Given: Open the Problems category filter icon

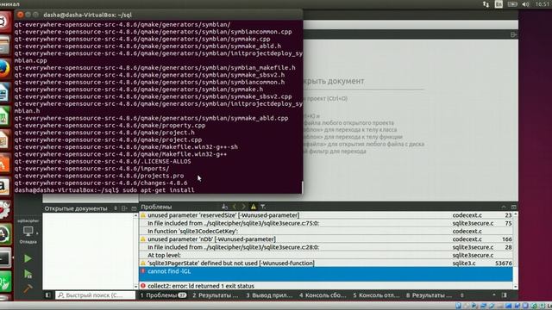Looking at the screenshot, I should coord(262,207).
